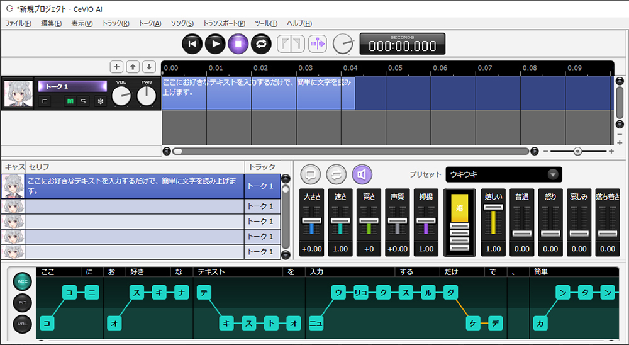
Task: Move the track down with the down arrow
Action: click(x=149, y=67)
